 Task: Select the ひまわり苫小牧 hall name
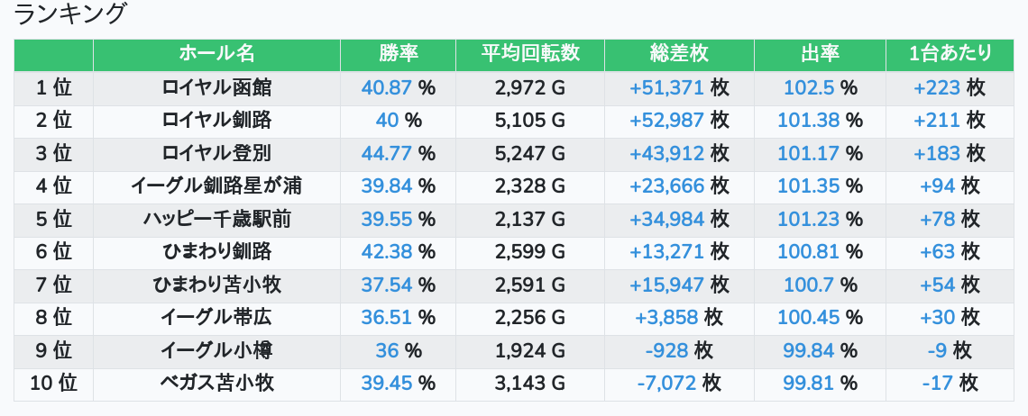pyautogui.click(x=216, y=285)
